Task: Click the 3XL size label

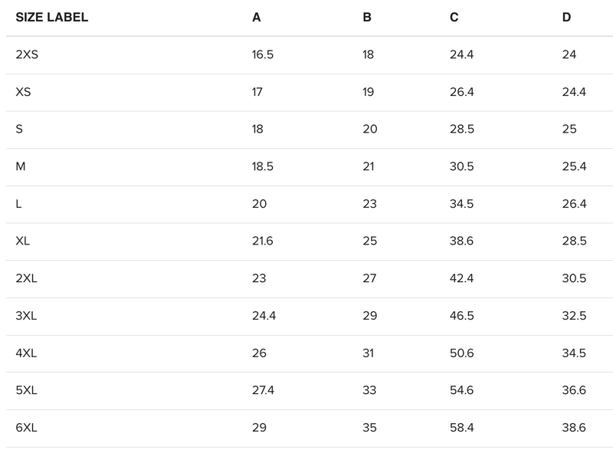Action: coord(26,316)
